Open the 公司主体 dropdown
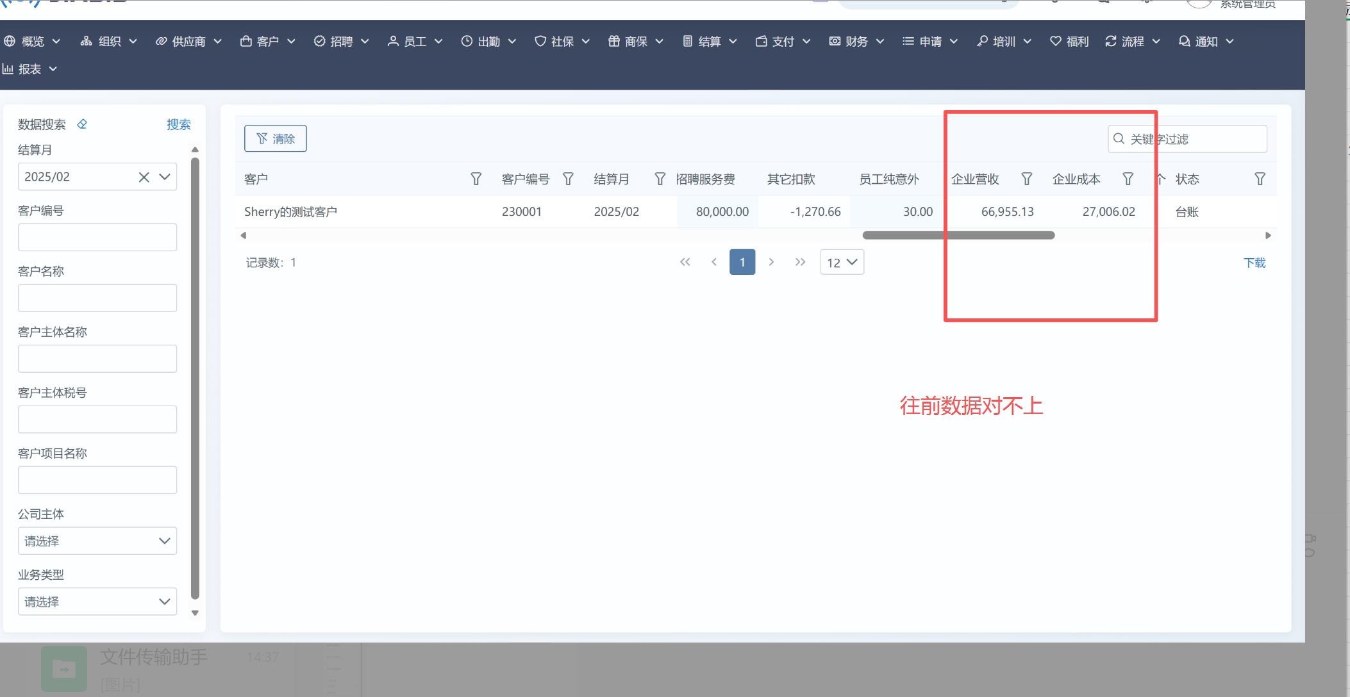 [97, 541]
